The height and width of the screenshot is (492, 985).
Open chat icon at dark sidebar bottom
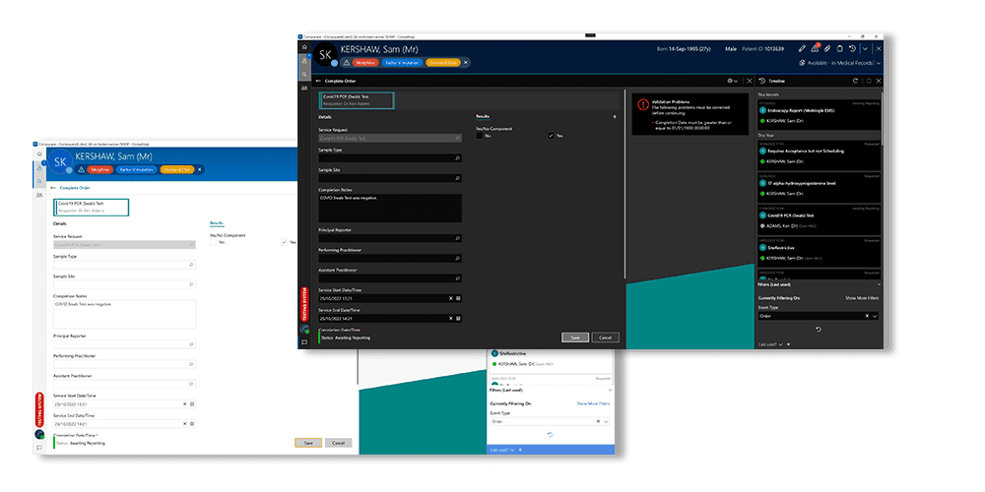point(304,342)
